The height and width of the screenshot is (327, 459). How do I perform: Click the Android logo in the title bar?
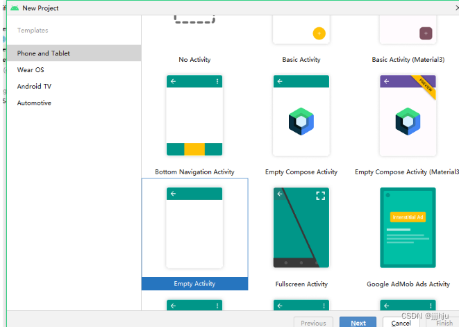click(x=15, y=8)
